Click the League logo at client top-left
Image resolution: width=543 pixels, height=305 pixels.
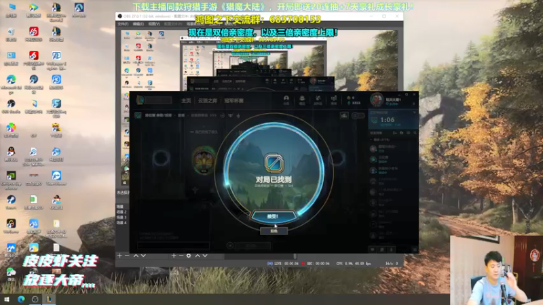pyautogui.click(x=141, y=100)
